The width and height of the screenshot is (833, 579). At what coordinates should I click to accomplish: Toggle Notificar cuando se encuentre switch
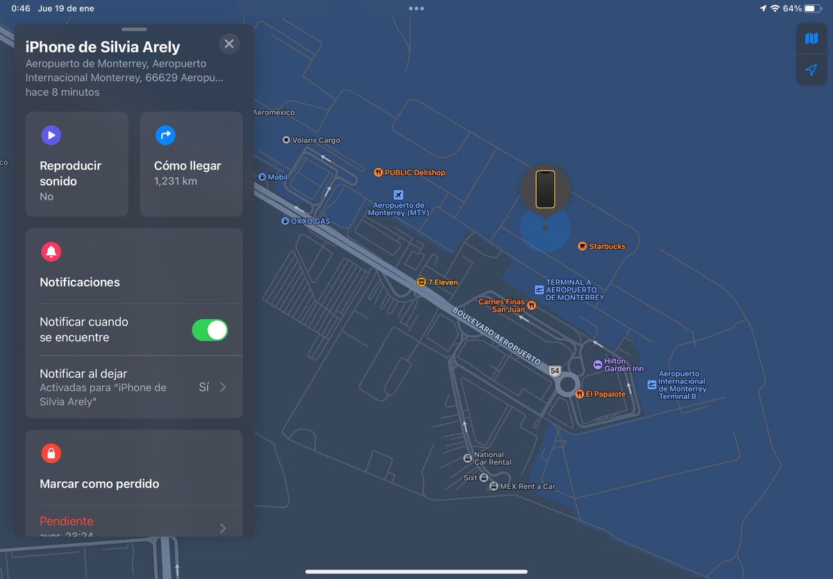[x=210, y=330]
